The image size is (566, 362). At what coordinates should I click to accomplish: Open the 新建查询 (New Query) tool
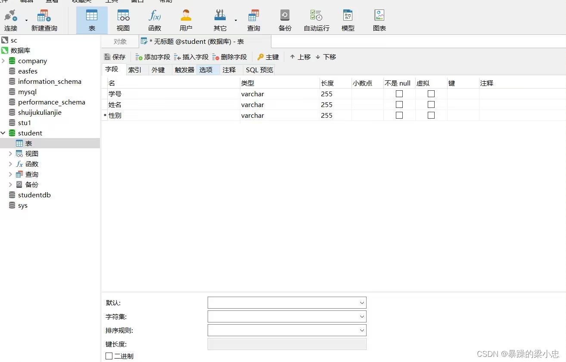coord(44,19)
